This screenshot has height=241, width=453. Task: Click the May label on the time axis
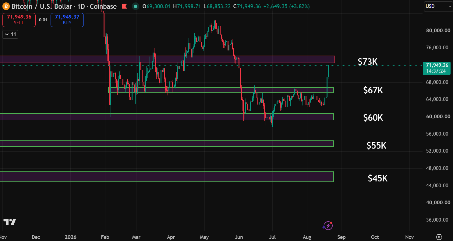click(x=204, y=237)
